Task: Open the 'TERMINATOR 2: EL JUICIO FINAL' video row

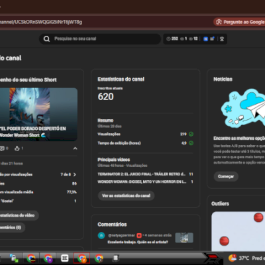Action: (x=145, y=174)
